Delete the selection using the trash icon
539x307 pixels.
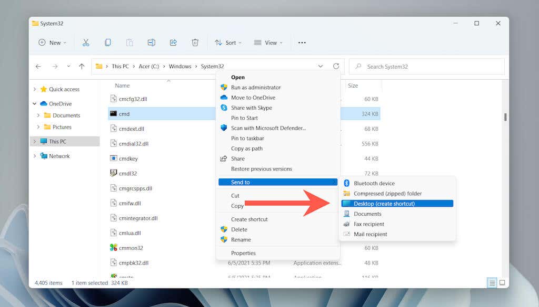(195, 43)
